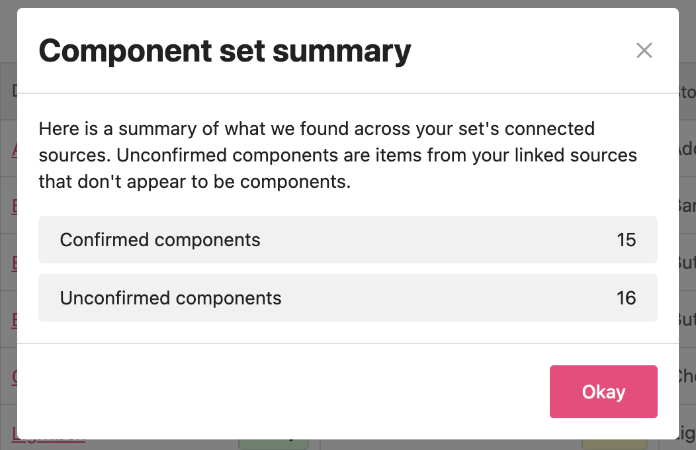The image size is (696, 450).
Task: Close the Component set summary dialog
Action: 644,50
